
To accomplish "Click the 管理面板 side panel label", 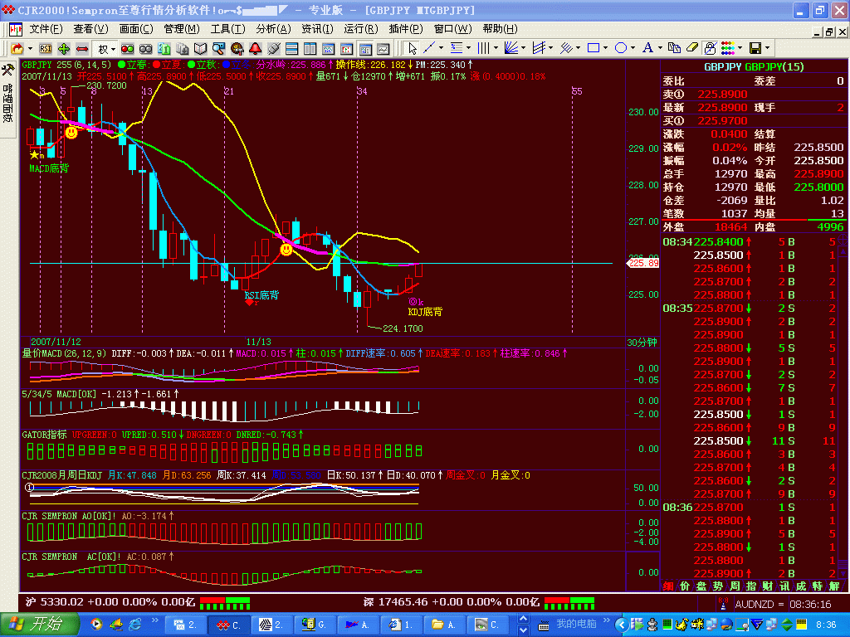I will 7,102.
